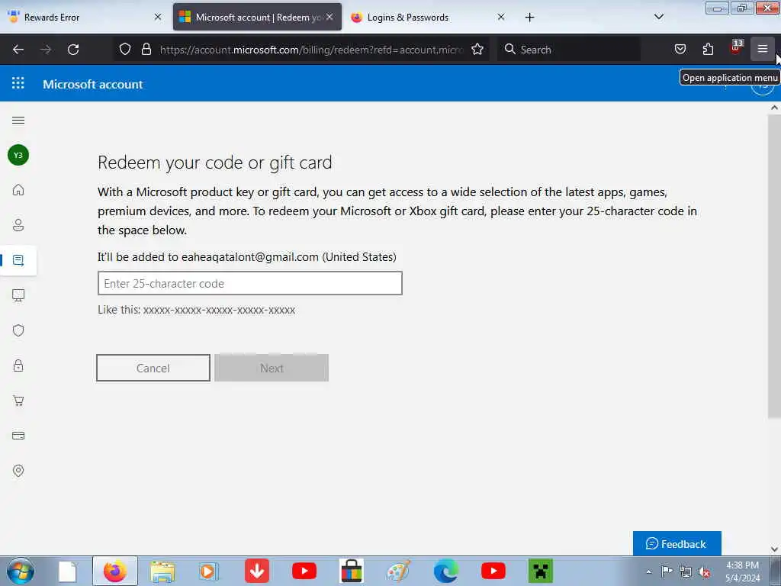Open the Security lock sidebar icon
Viewport: 781px width, 586px height.
click(x=18, y=365)
